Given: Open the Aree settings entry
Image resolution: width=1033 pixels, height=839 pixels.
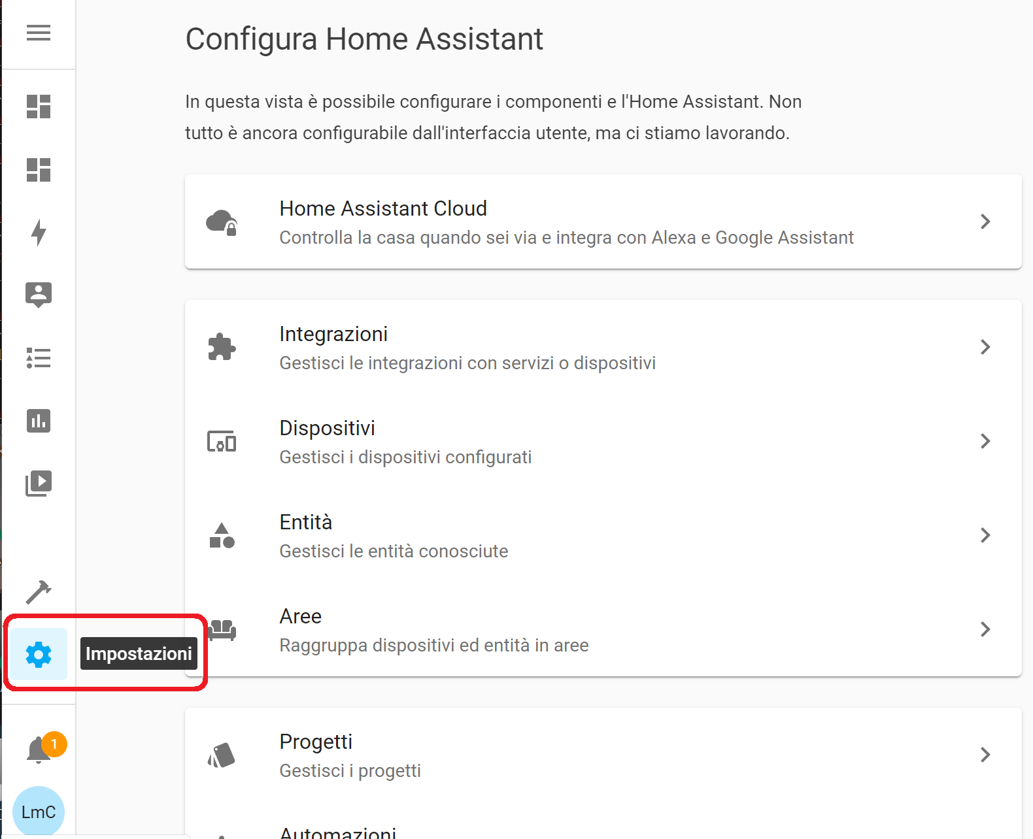Looking at the screenshot, I should tap(601, 629).
